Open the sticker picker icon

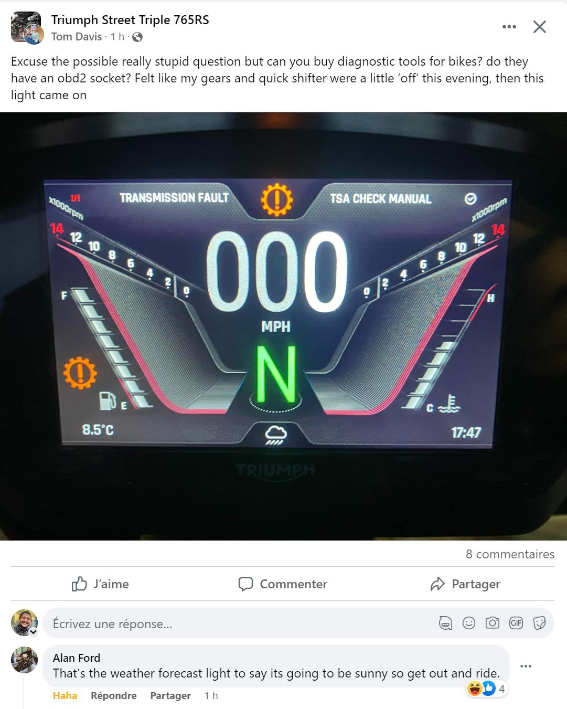[x=539, y=623]
